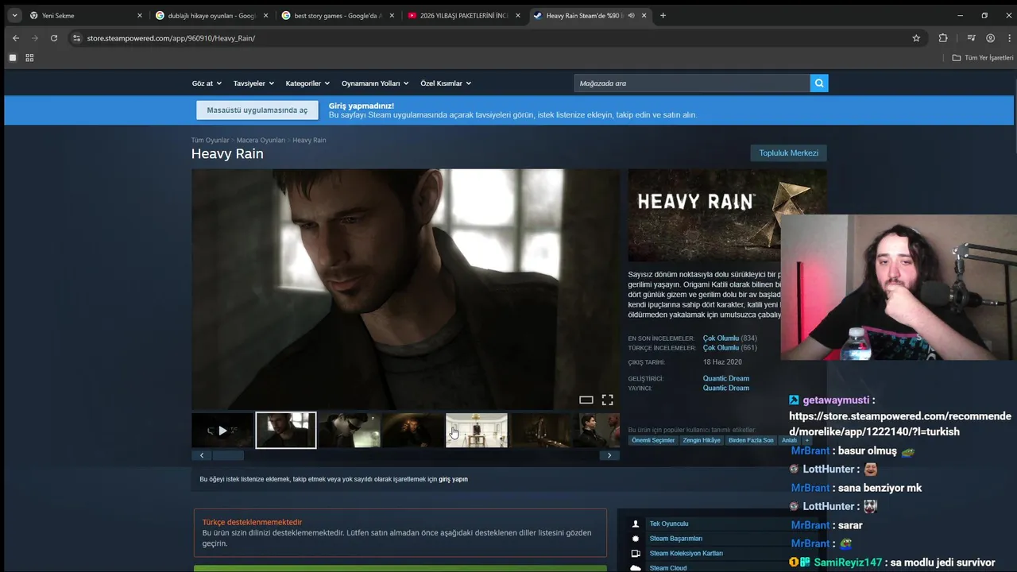Close the Yeni Sekme tab

tap(140, 15)
